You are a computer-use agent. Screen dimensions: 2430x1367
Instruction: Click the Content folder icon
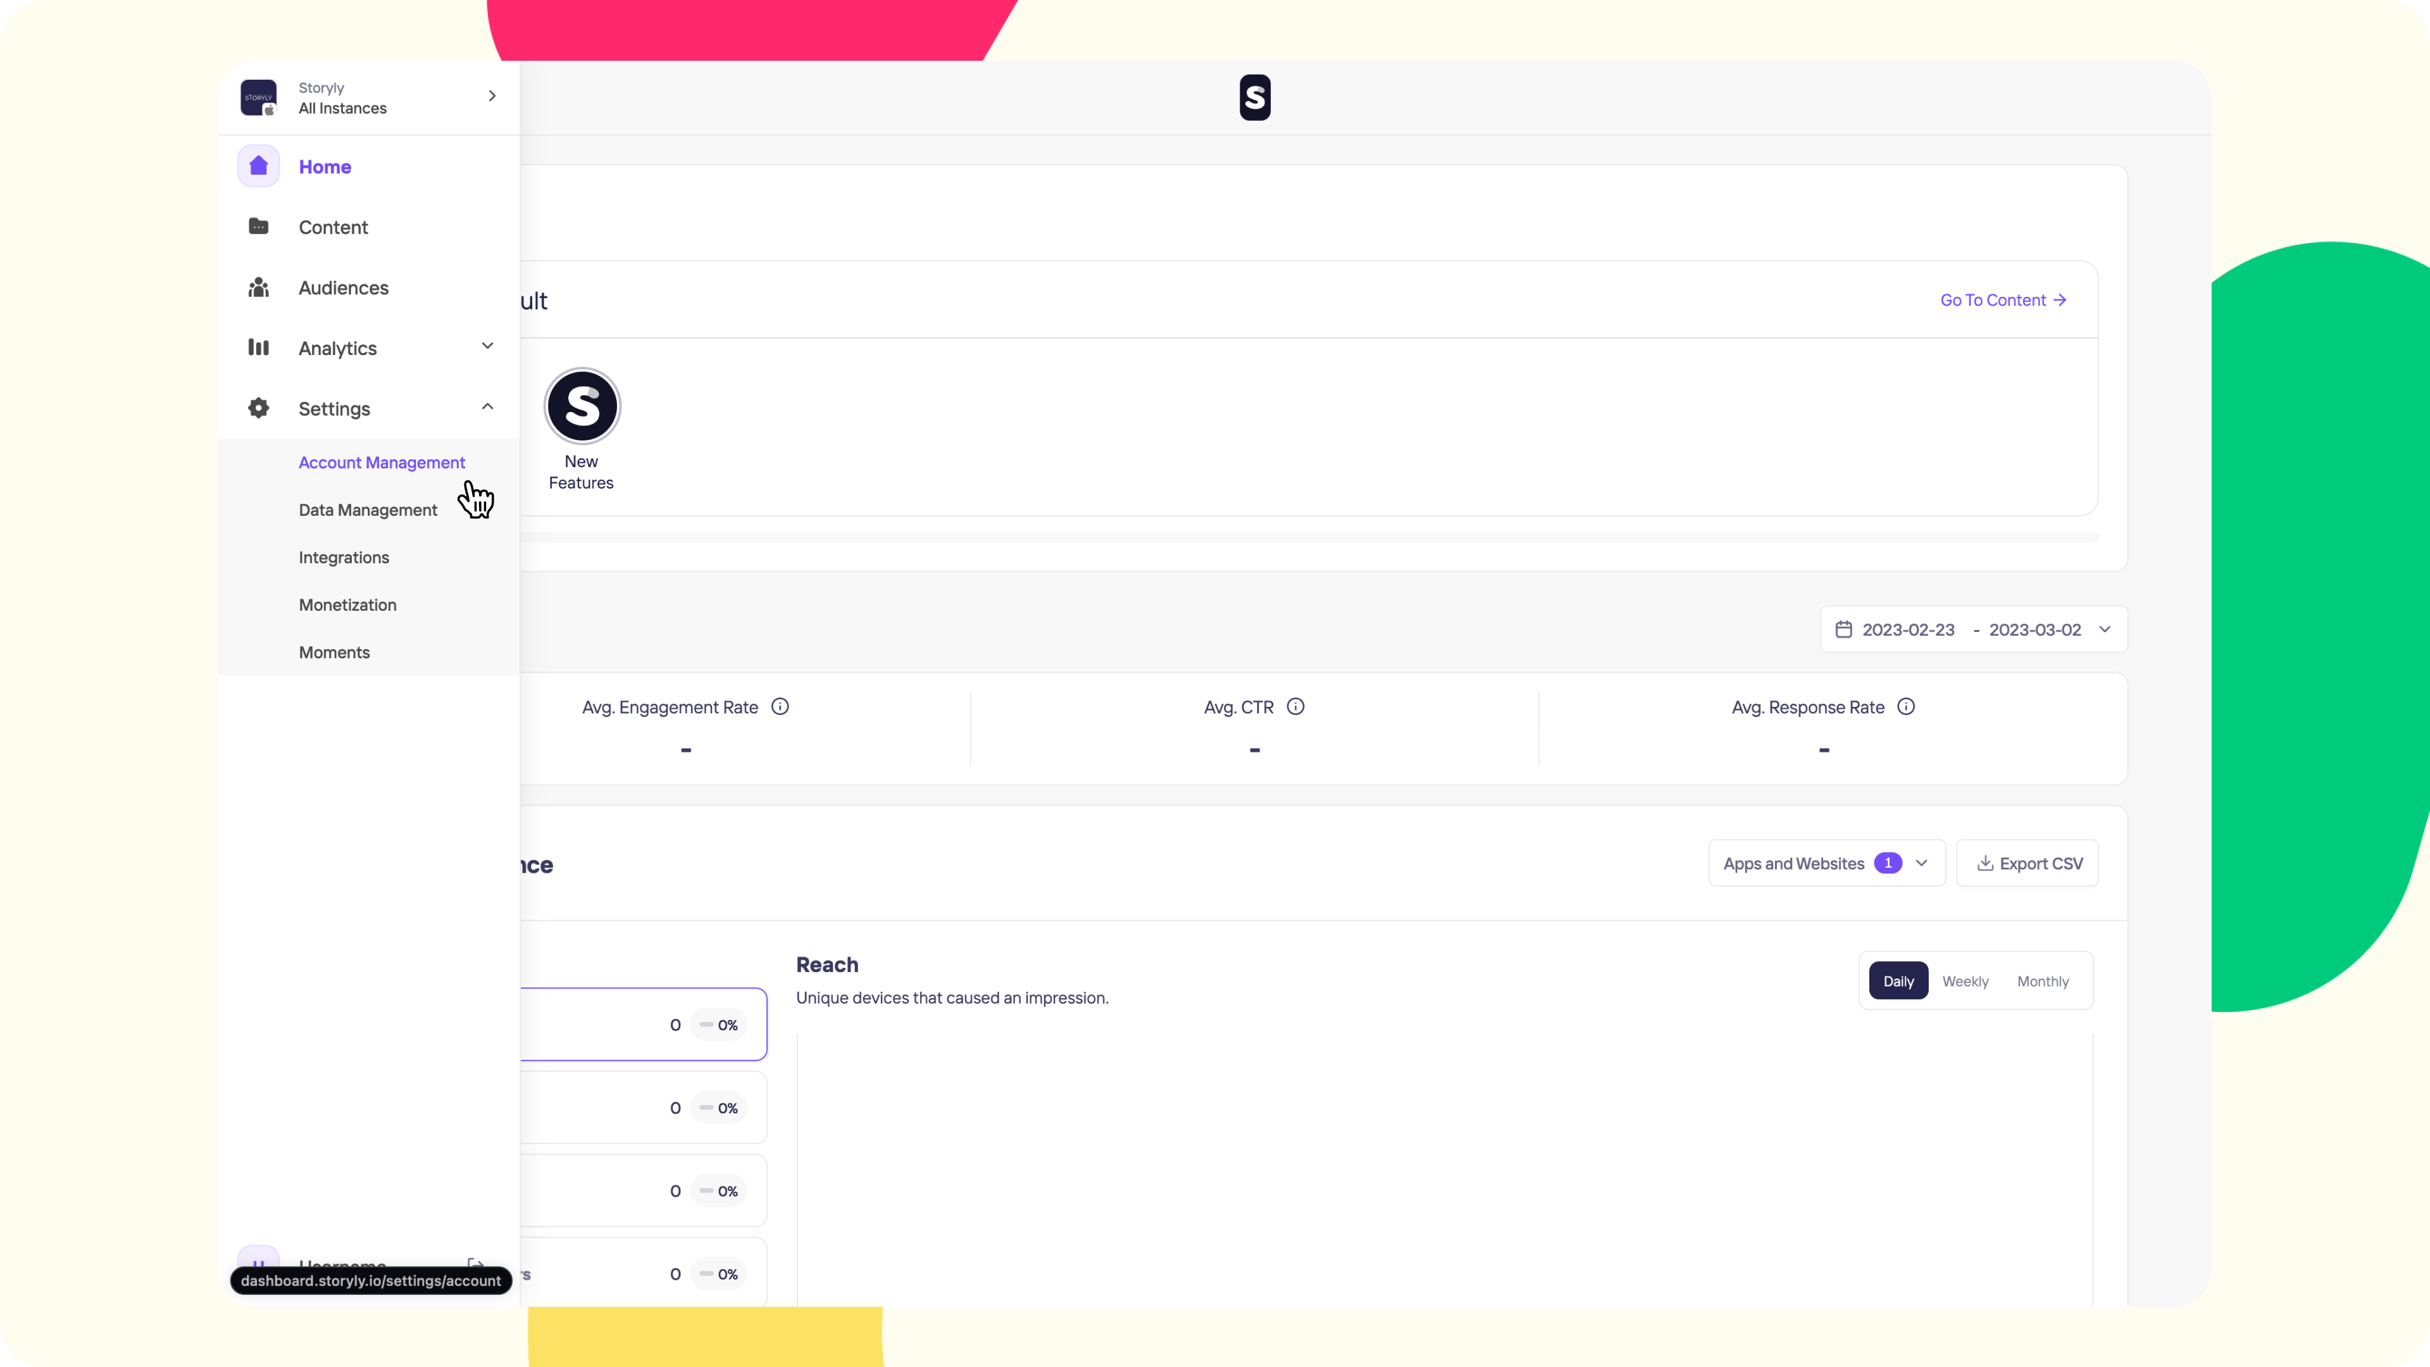point(258,227)
